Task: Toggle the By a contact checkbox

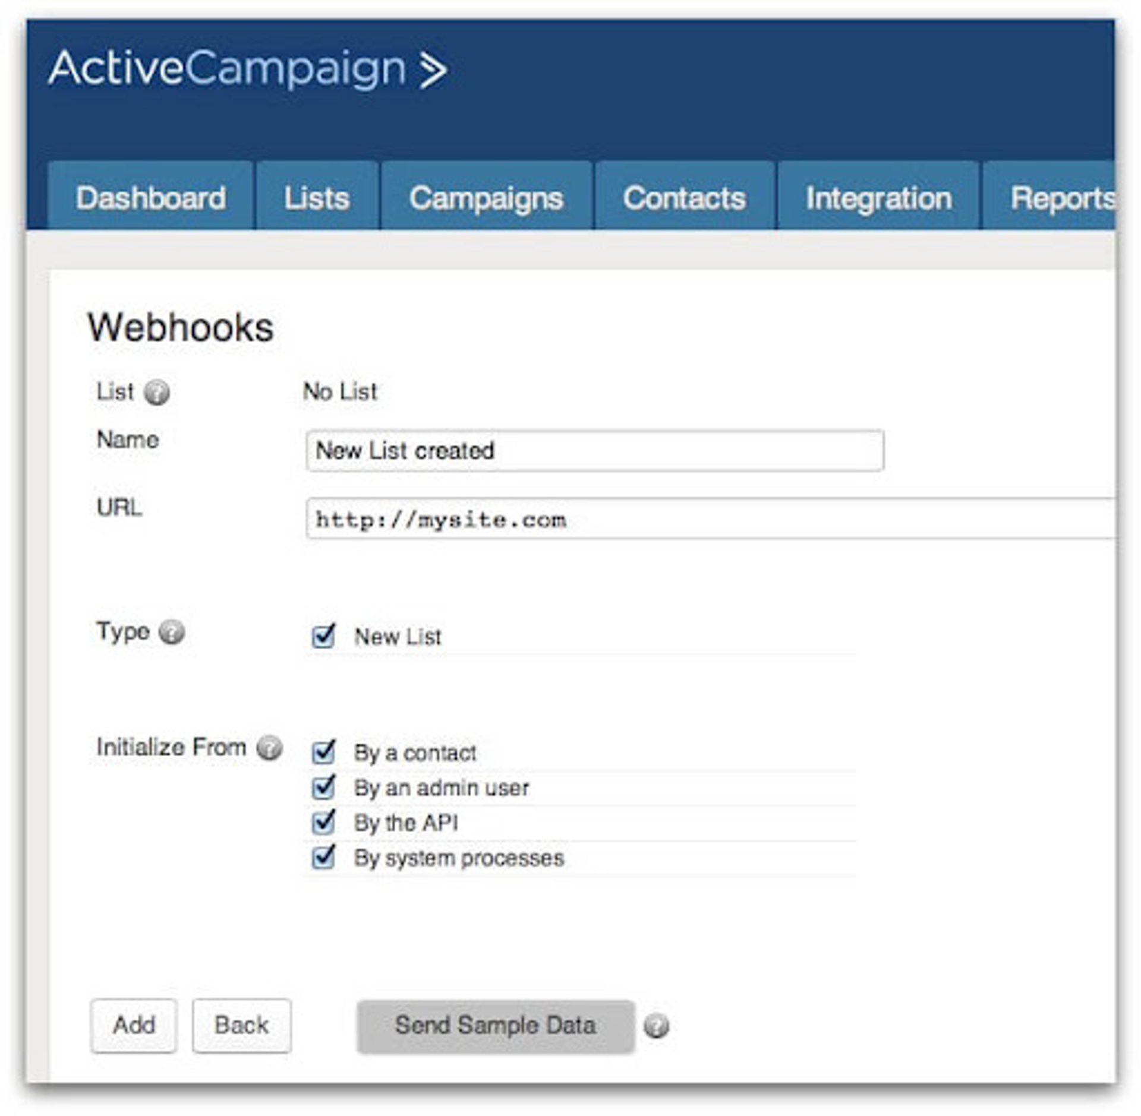Action: [324, 752]
